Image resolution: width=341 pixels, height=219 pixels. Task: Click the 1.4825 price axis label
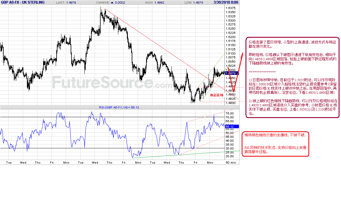[231, 99]
